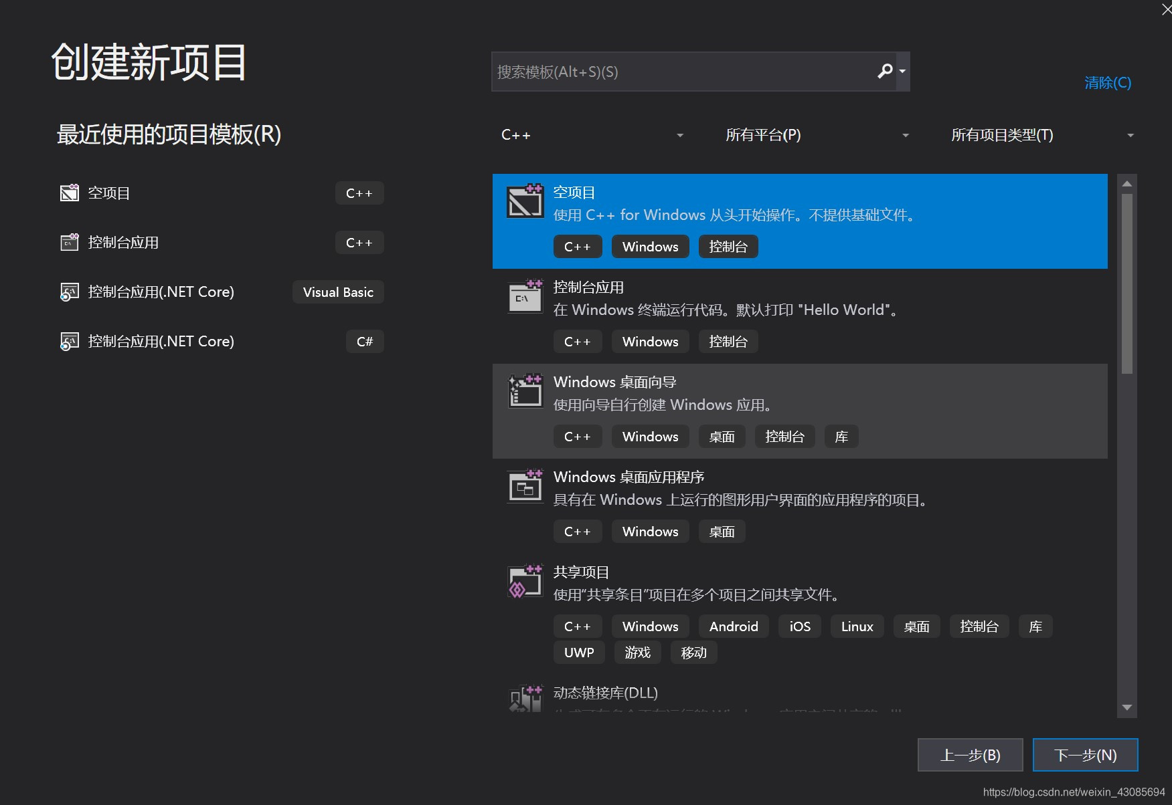The image size is (1172, 805).
Task: Expand the 所有项目类型(T) dropdown
Action: pos(1042,135)
